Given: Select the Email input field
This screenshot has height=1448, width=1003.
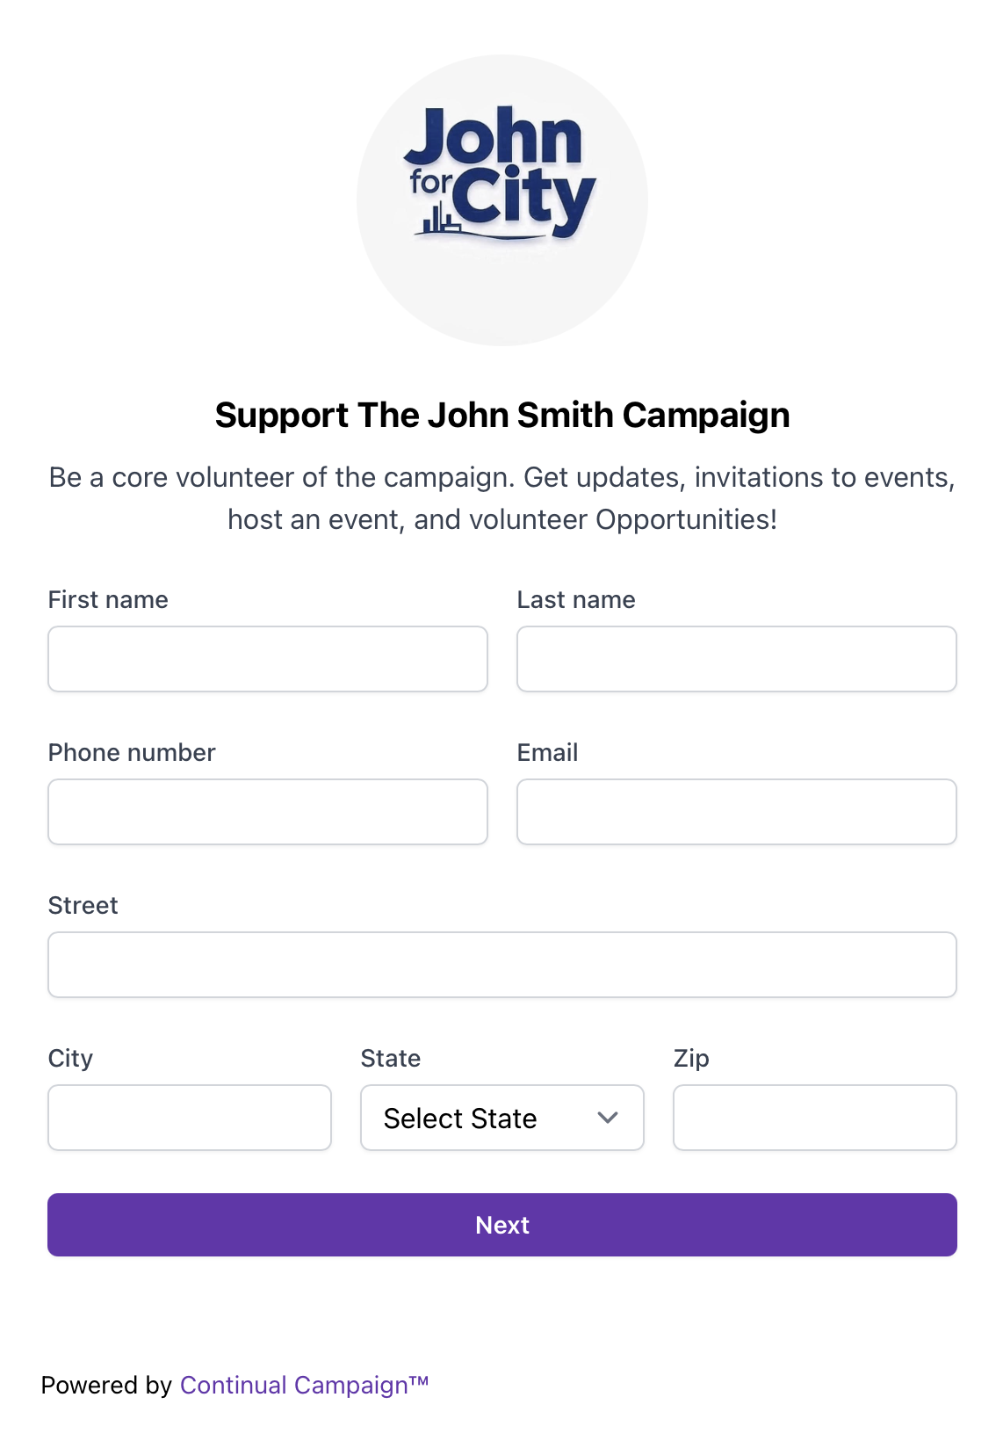Looking at the screenshot, I should coord(736,812).
